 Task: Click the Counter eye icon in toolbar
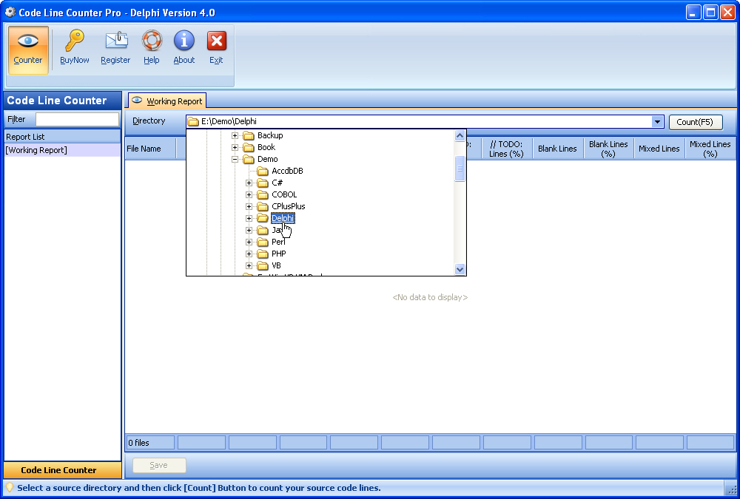pos(28,43)
